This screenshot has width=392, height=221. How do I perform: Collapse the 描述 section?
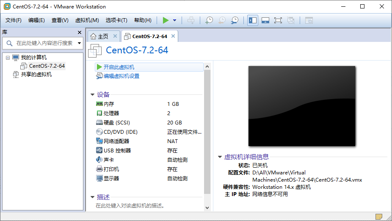(92, 197)
